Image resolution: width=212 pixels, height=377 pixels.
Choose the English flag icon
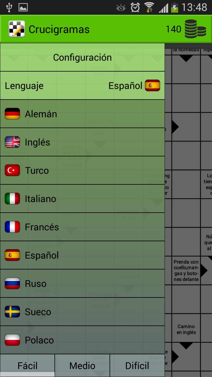pyautogui.click(x=12, y=142)
